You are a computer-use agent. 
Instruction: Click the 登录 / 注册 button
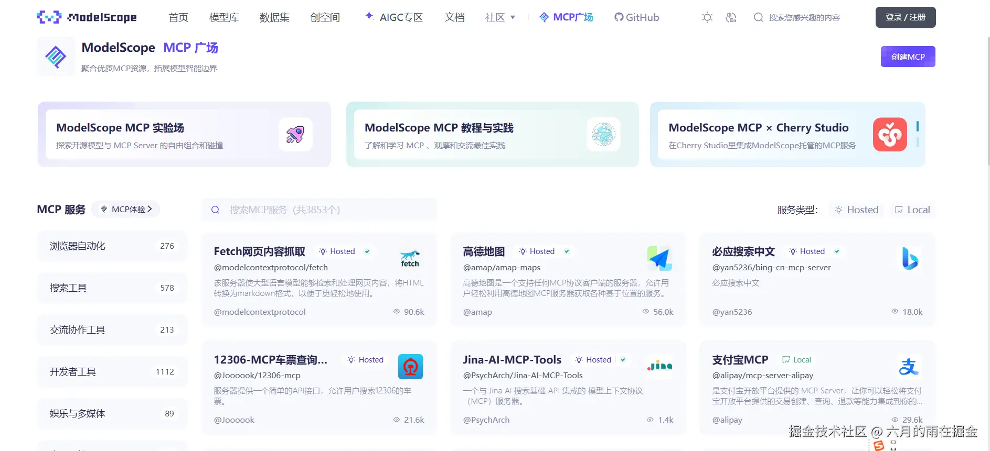click(906, 17)
